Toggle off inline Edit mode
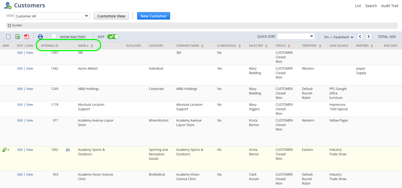The image size is (402, 188). coord(113,36)
